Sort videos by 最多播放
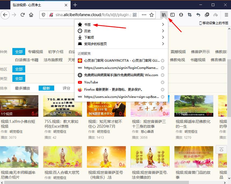The height and width of the screenshot is (184, 231). pyautogui.click(x=23, y=88)
